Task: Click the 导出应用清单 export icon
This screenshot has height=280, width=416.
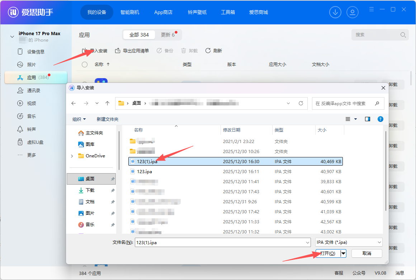Action: coord(118,51)
